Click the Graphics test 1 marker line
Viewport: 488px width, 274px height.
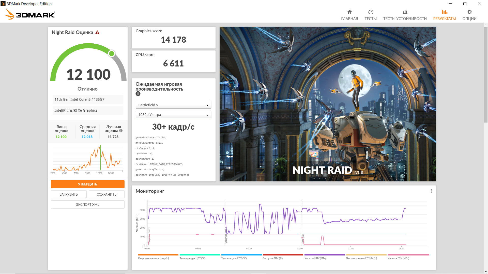click(147, 223)
